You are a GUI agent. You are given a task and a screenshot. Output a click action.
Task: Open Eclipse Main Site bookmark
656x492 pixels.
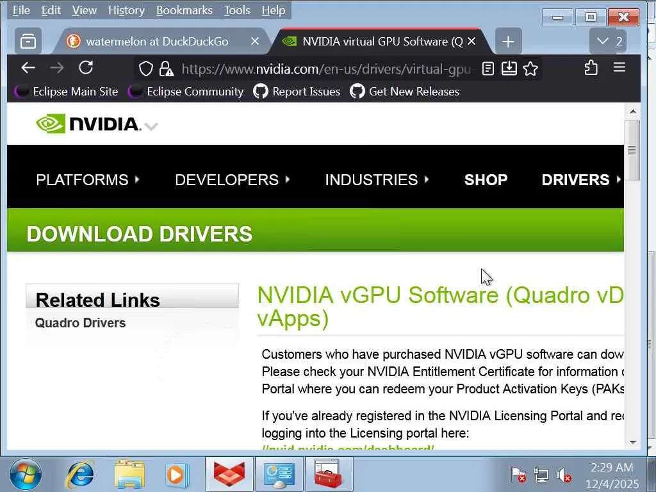(67, 91)
